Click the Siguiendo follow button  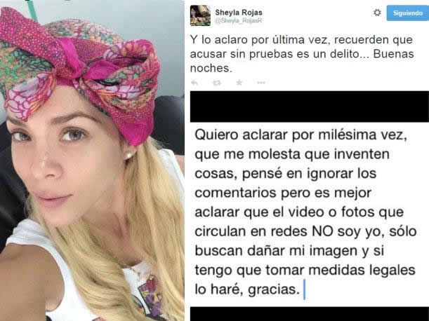click(x=408, y=13)
